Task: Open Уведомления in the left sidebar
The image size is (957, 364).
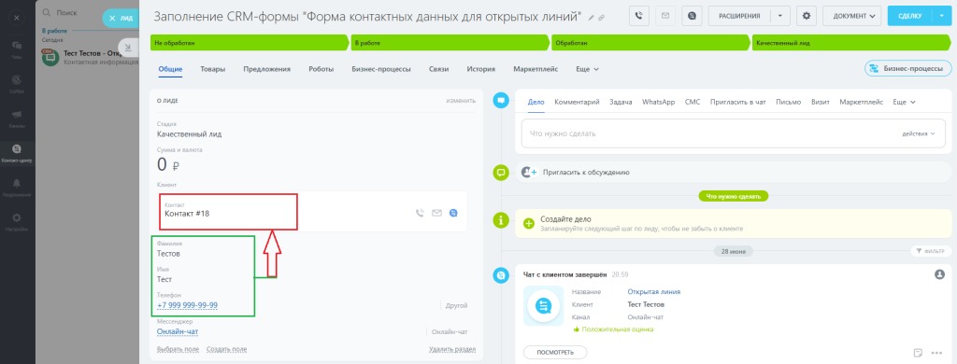Action: 17,187
